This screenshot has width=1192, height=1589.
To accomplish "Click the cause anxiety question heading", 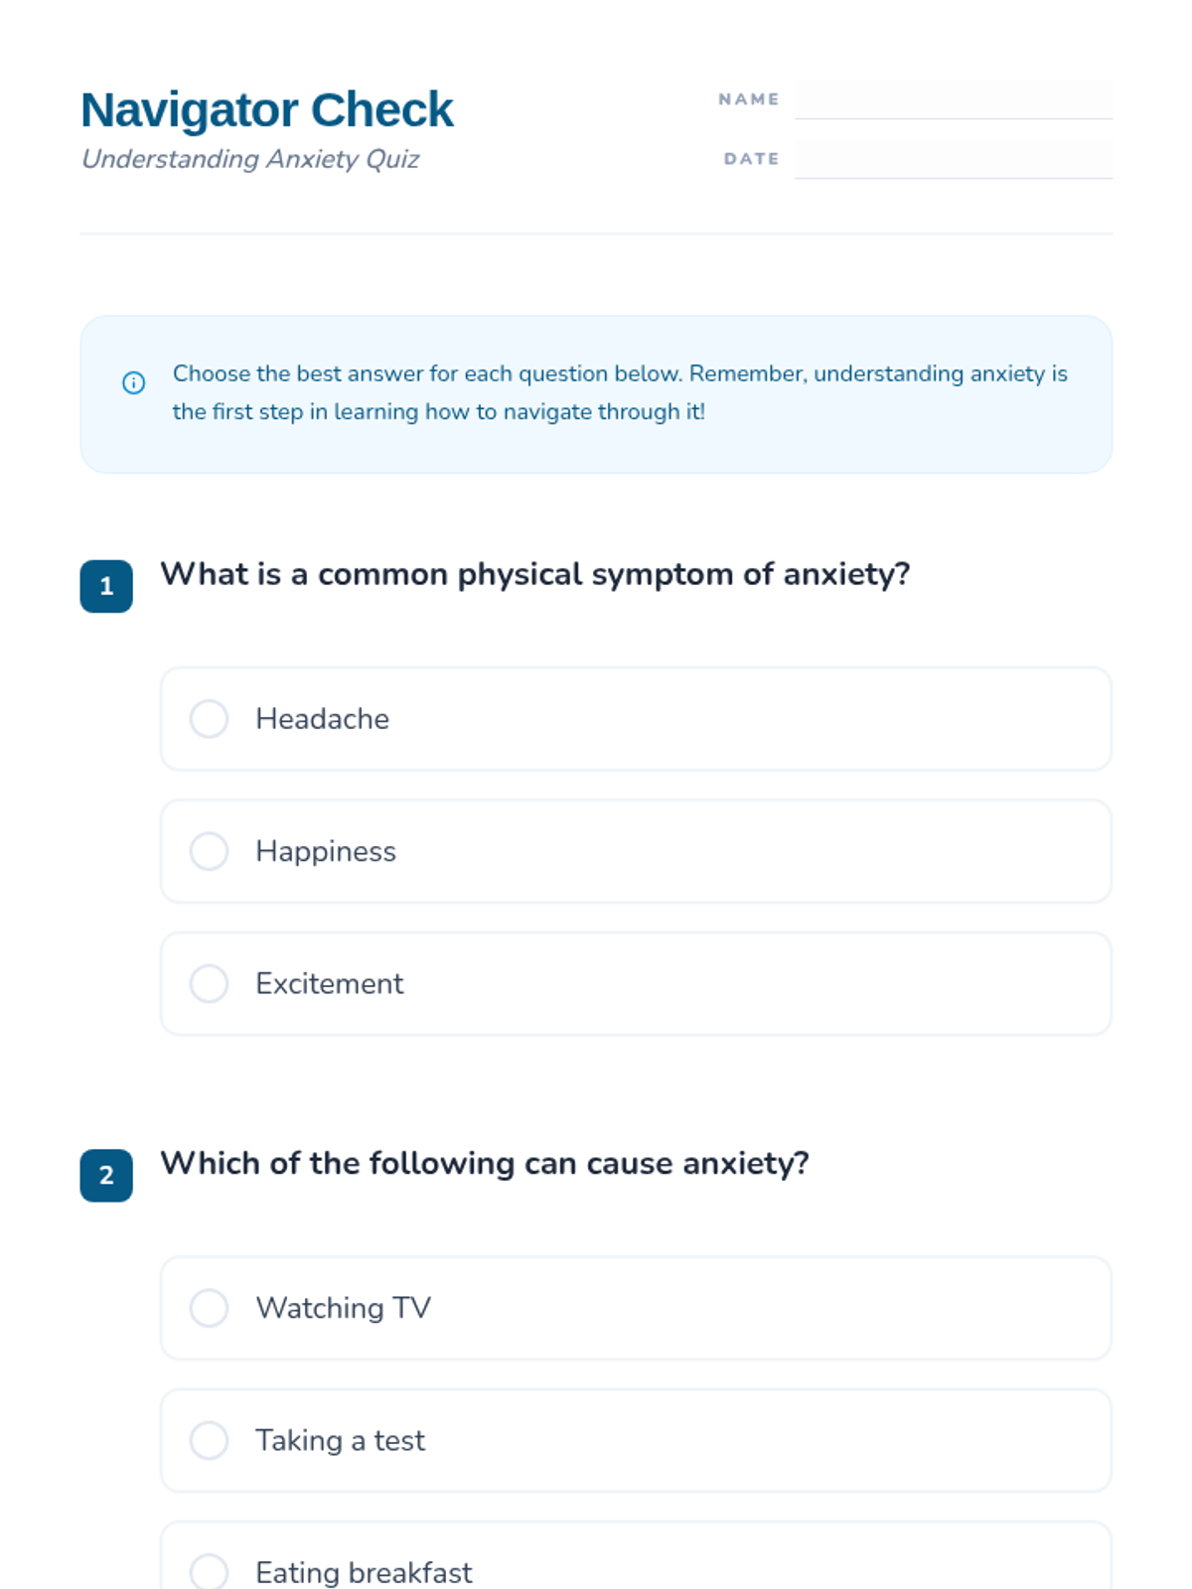I will pos(485,1163).
